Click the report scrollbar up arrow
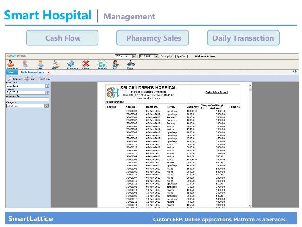Viewport: 302px width, 227px height. click(x=250, y=86)
